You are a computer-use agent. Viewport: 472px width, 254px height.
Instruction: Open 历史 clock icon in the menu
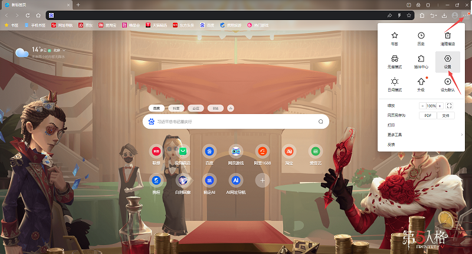(x=421, y=35)
